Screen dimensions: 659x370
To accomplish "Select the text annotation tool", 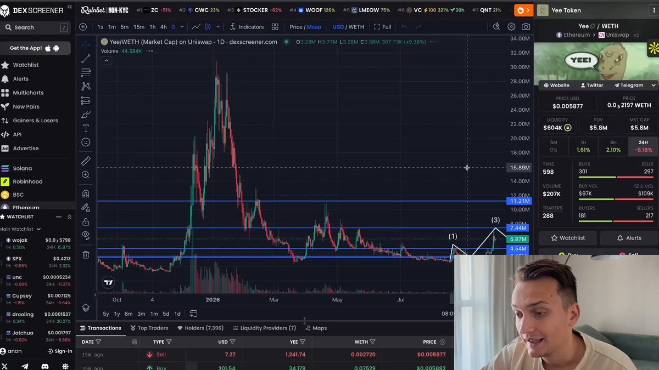I will [x=86, y=128].
